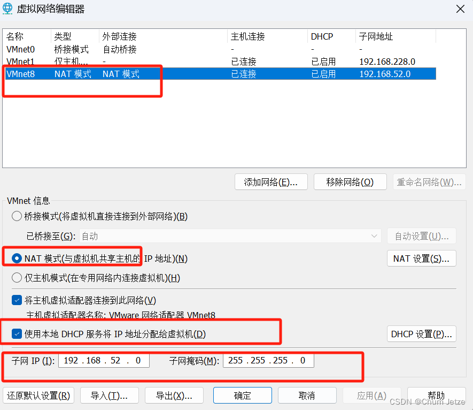Click the 外部连接 column header
Image resolution: width=473 pixels, height=410 pixels.
click(x=163, y=36)
